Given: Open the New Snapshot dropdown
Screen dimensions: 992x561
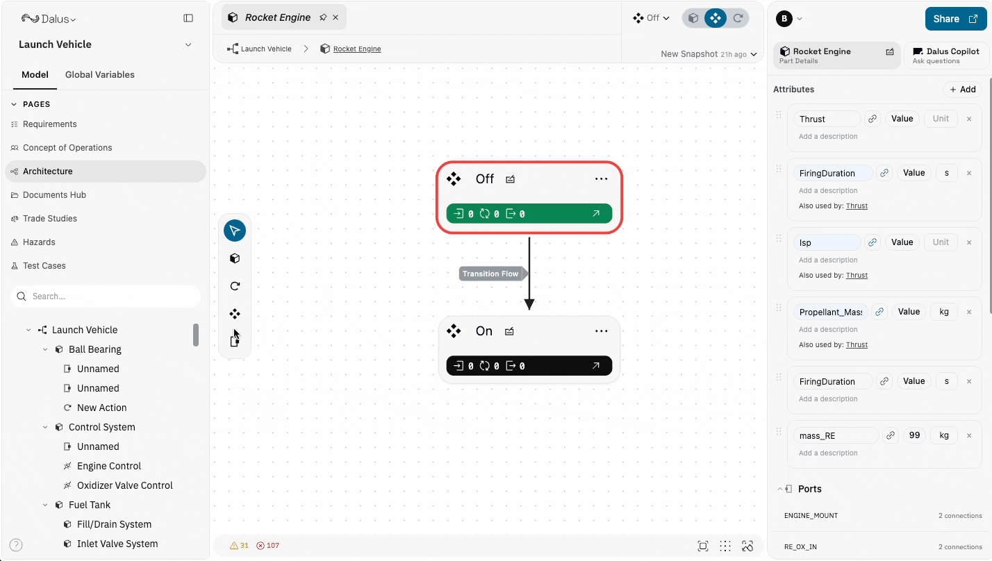Looking at the screenshot, I should (x=709, y=54).
